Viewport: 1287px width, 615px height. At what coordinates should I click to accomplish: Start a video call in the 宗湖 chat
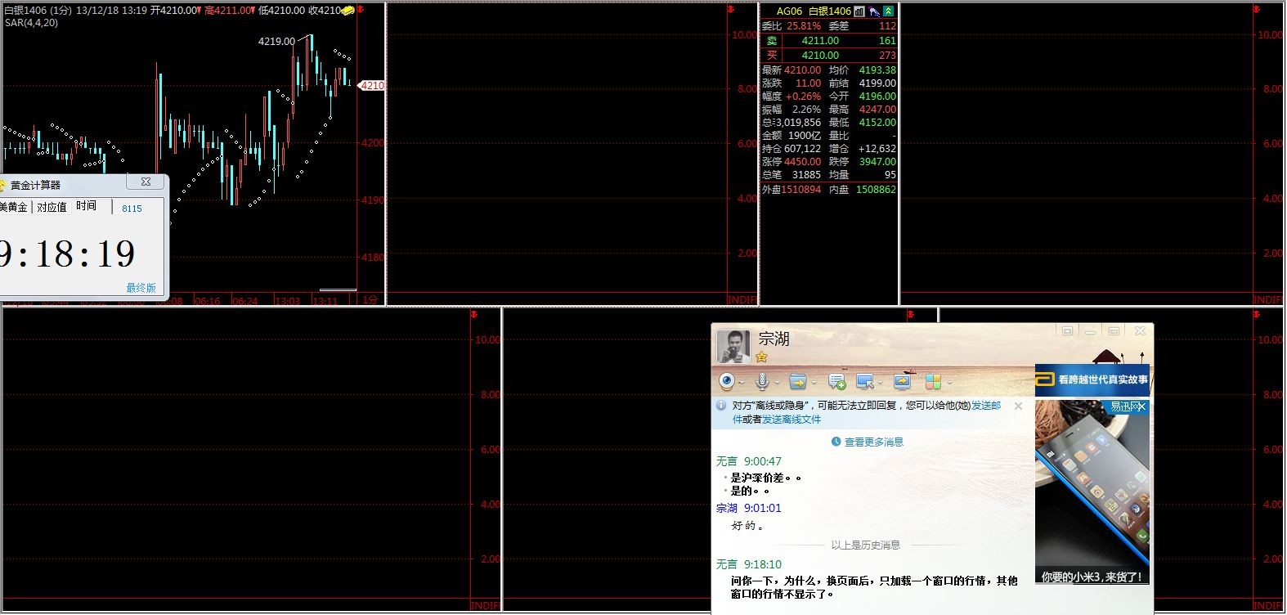coord(727,381)
